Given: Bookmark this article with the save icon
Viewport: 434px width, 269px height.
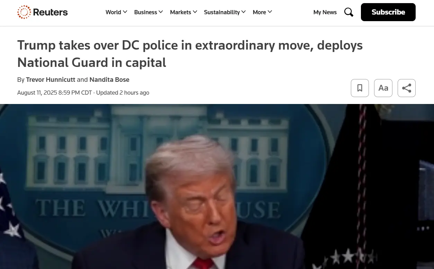Looking at the screenshot, I should pyautogui.click(x=360, y=88).
